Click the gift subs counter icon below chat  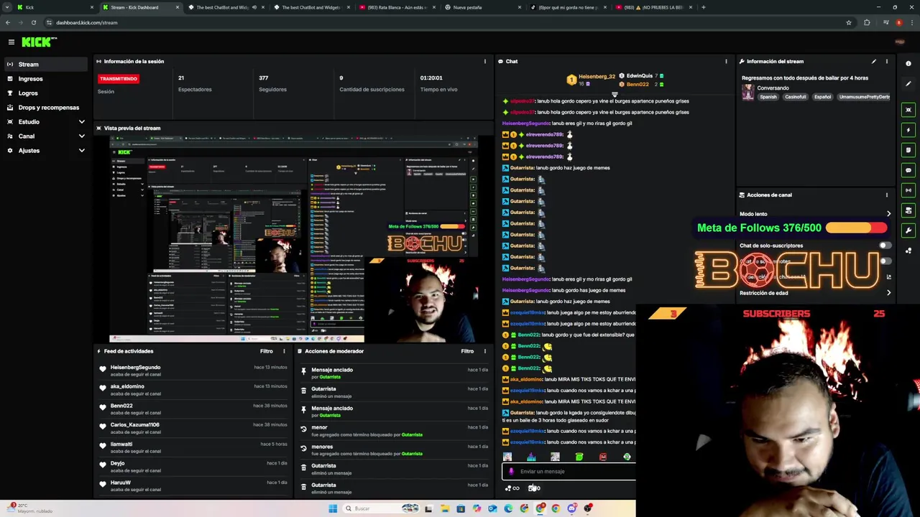pyautogui.click(x=534, y=488)
